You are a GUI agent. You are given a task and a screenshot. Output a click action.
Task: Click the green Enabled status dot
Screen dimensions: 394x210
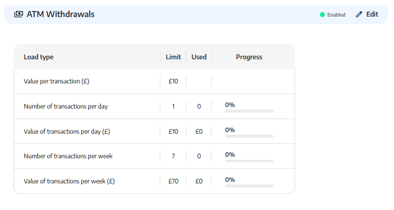click(x=323, y=15)
